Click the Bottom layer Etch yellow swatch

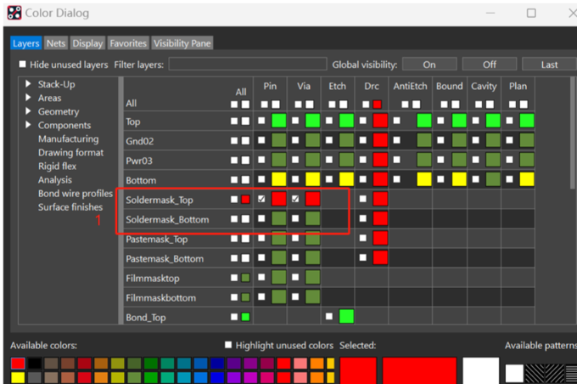click(x=346, y=179)
